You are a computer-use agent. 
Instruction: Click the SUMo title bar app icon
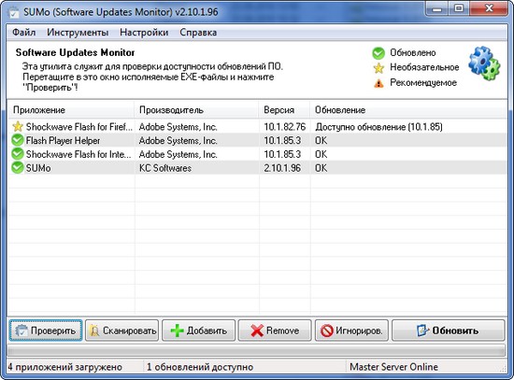[x=14, y=12]
